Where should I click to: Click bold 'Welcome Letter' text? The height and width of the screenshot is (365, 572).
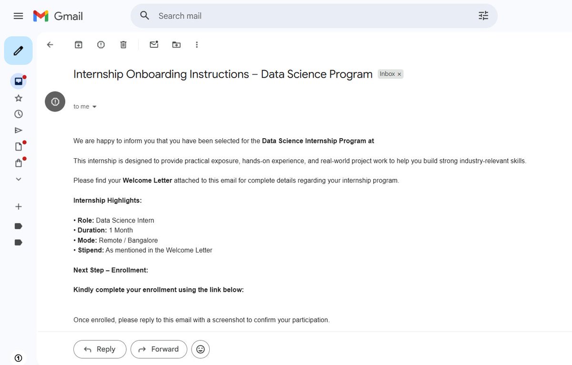point(147,181)
